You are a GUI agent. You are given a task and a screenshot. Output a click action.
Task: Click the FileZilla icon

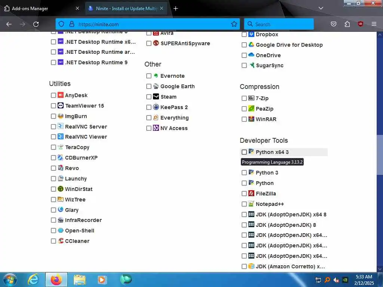[x=251, y=194]
